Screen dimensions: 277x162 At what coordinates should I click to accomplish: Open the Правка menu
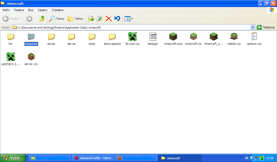(19, 10)
